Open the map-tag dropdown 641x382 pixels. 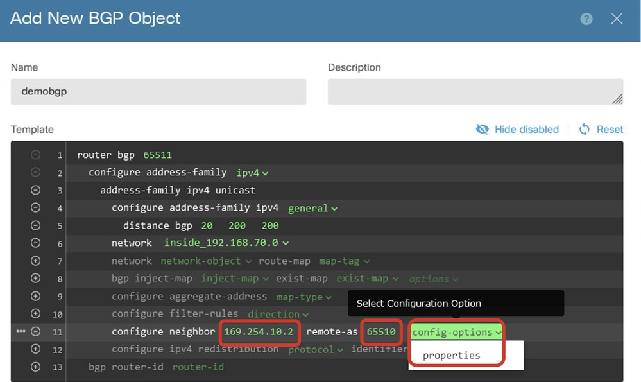click(344, 261)
